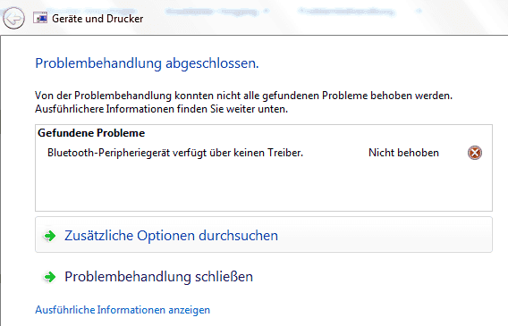Click line Ausführlichere Informationen finden Sie weiter unten
This screenshot has width=508, height=326.
161,109
